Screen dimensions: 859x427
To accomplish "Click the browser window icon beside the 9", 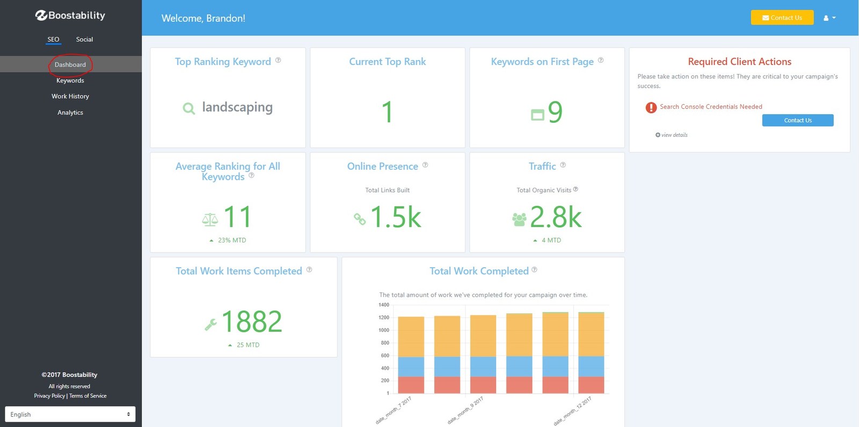I will [537, 115].
